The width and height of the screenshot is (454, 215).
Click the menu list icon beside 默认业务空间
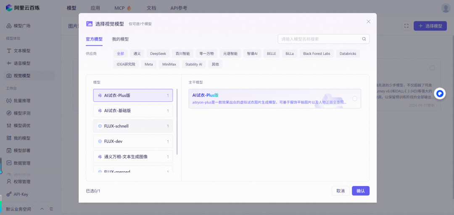click(51, 209)
